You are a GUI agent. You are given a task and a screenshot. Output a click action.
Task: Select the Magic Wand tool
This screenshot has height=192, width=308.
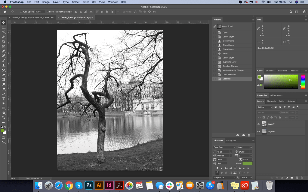[x=4, y=37]
